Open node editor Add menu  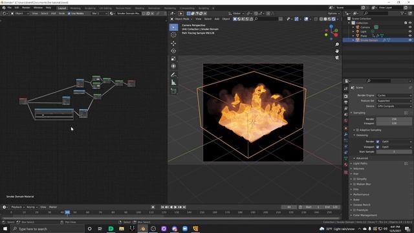click(53, 13)
